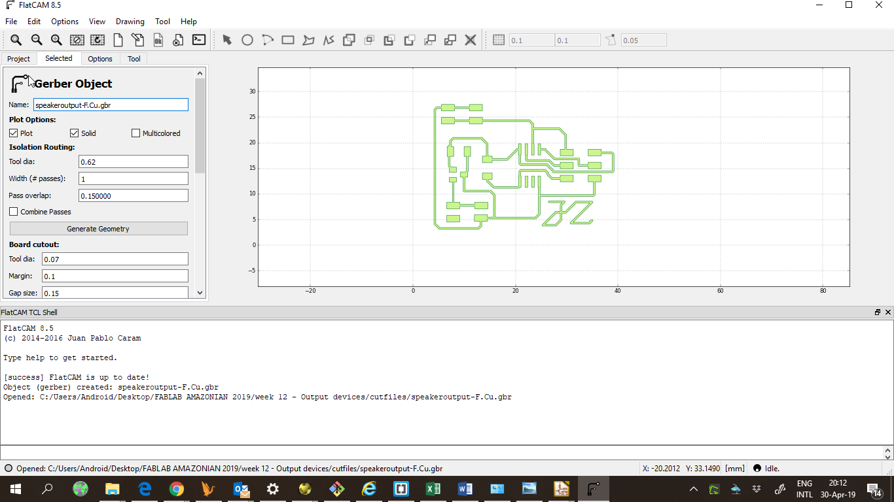Click the Polygon Intersection icon
This screenshot has width=894, height=502.
point(369,40)
